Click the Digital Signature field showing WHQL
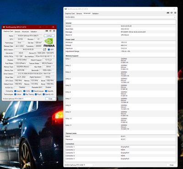The width and height of the screenshot is (183, 169). point(48,77)
